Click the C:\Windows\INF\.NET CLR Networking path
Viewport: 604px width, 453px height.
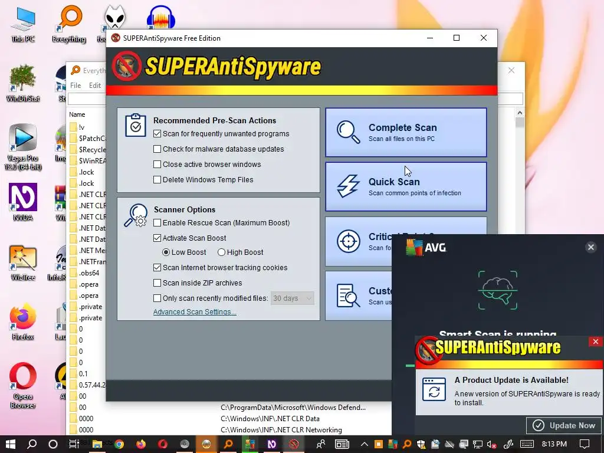[281, 429]
